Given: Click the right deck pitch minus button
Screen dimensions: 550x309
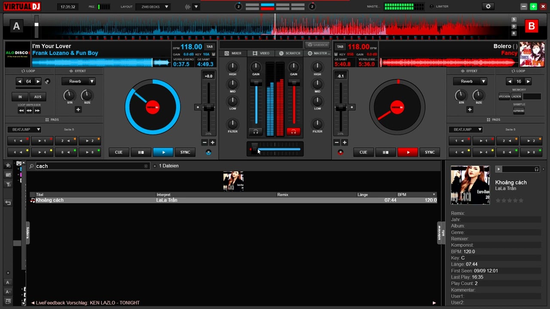Looking at the screenshot, I should point(336,142).
